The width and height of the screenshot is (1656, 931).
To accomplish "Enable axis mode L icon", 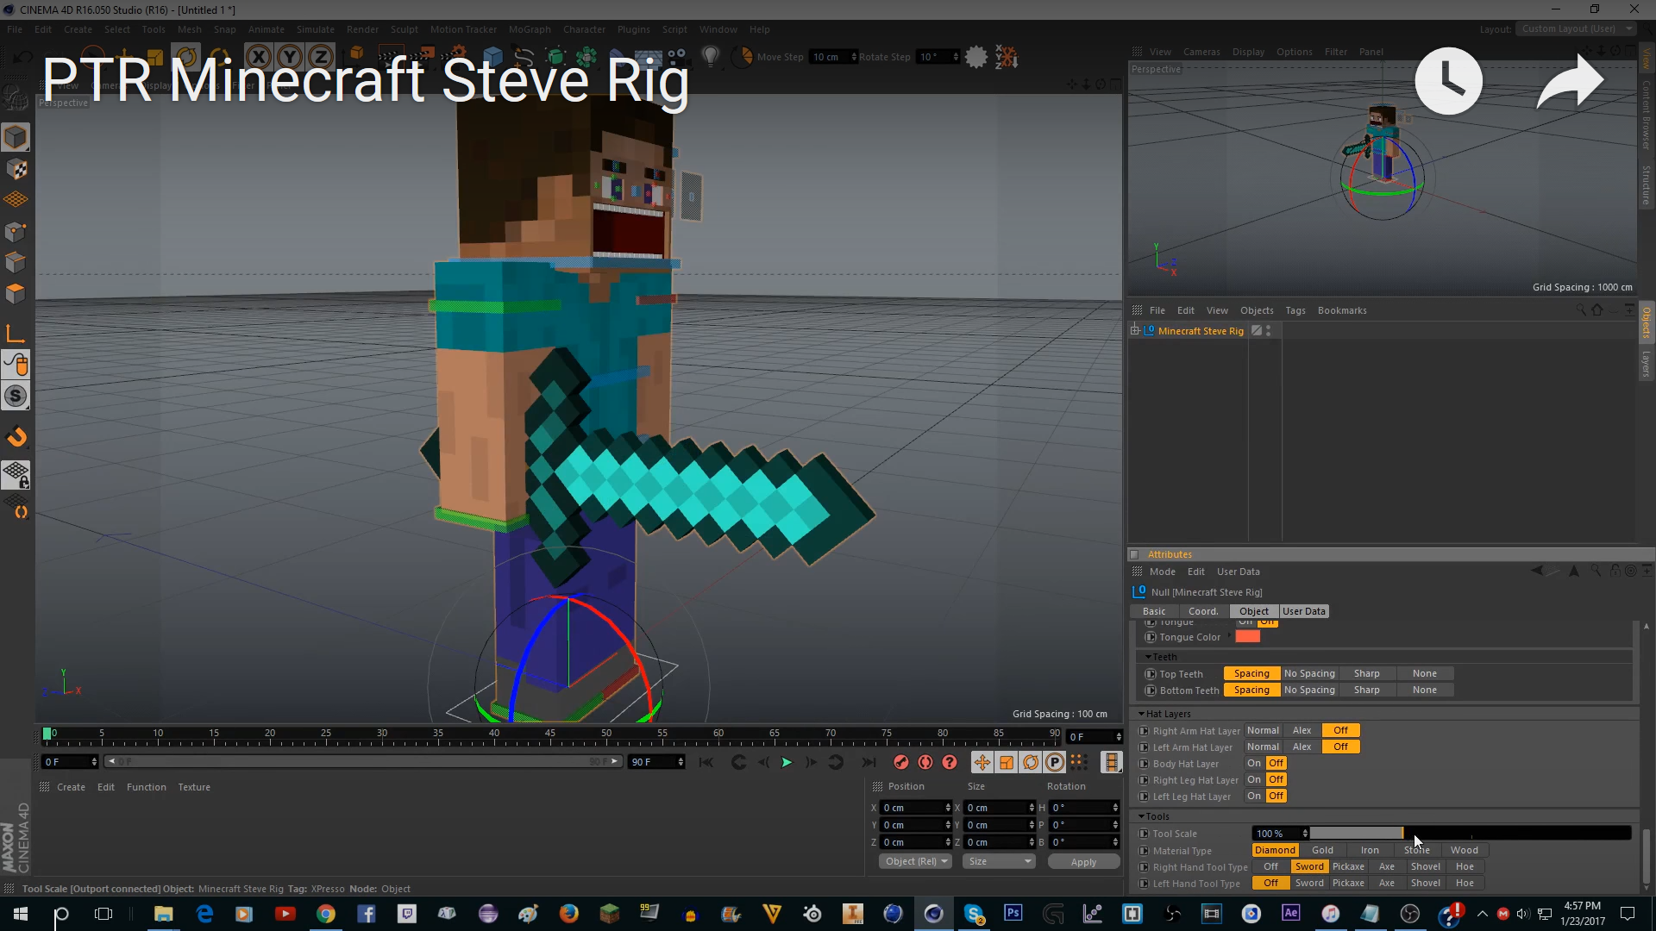I will [x=16, y=334].
